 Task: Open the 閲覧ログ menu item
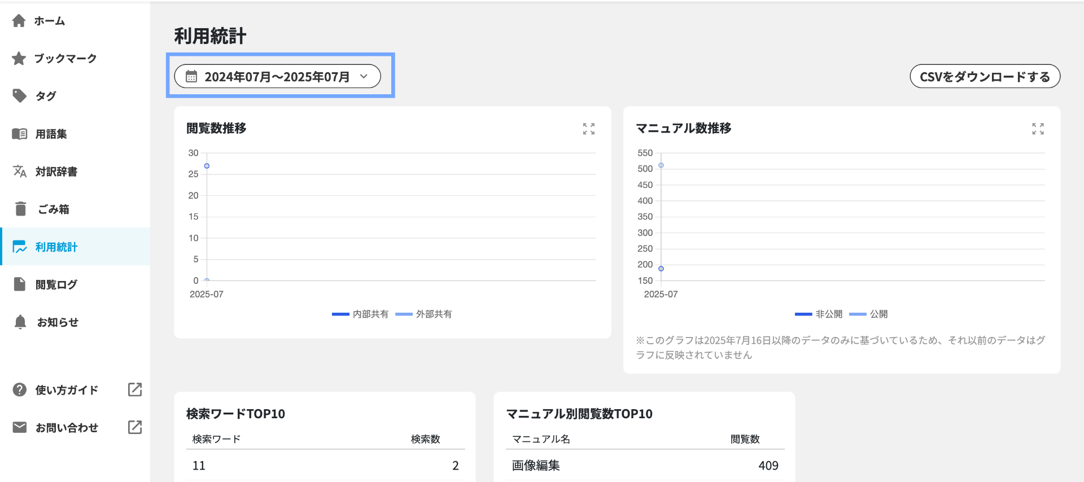click(56, 284)
